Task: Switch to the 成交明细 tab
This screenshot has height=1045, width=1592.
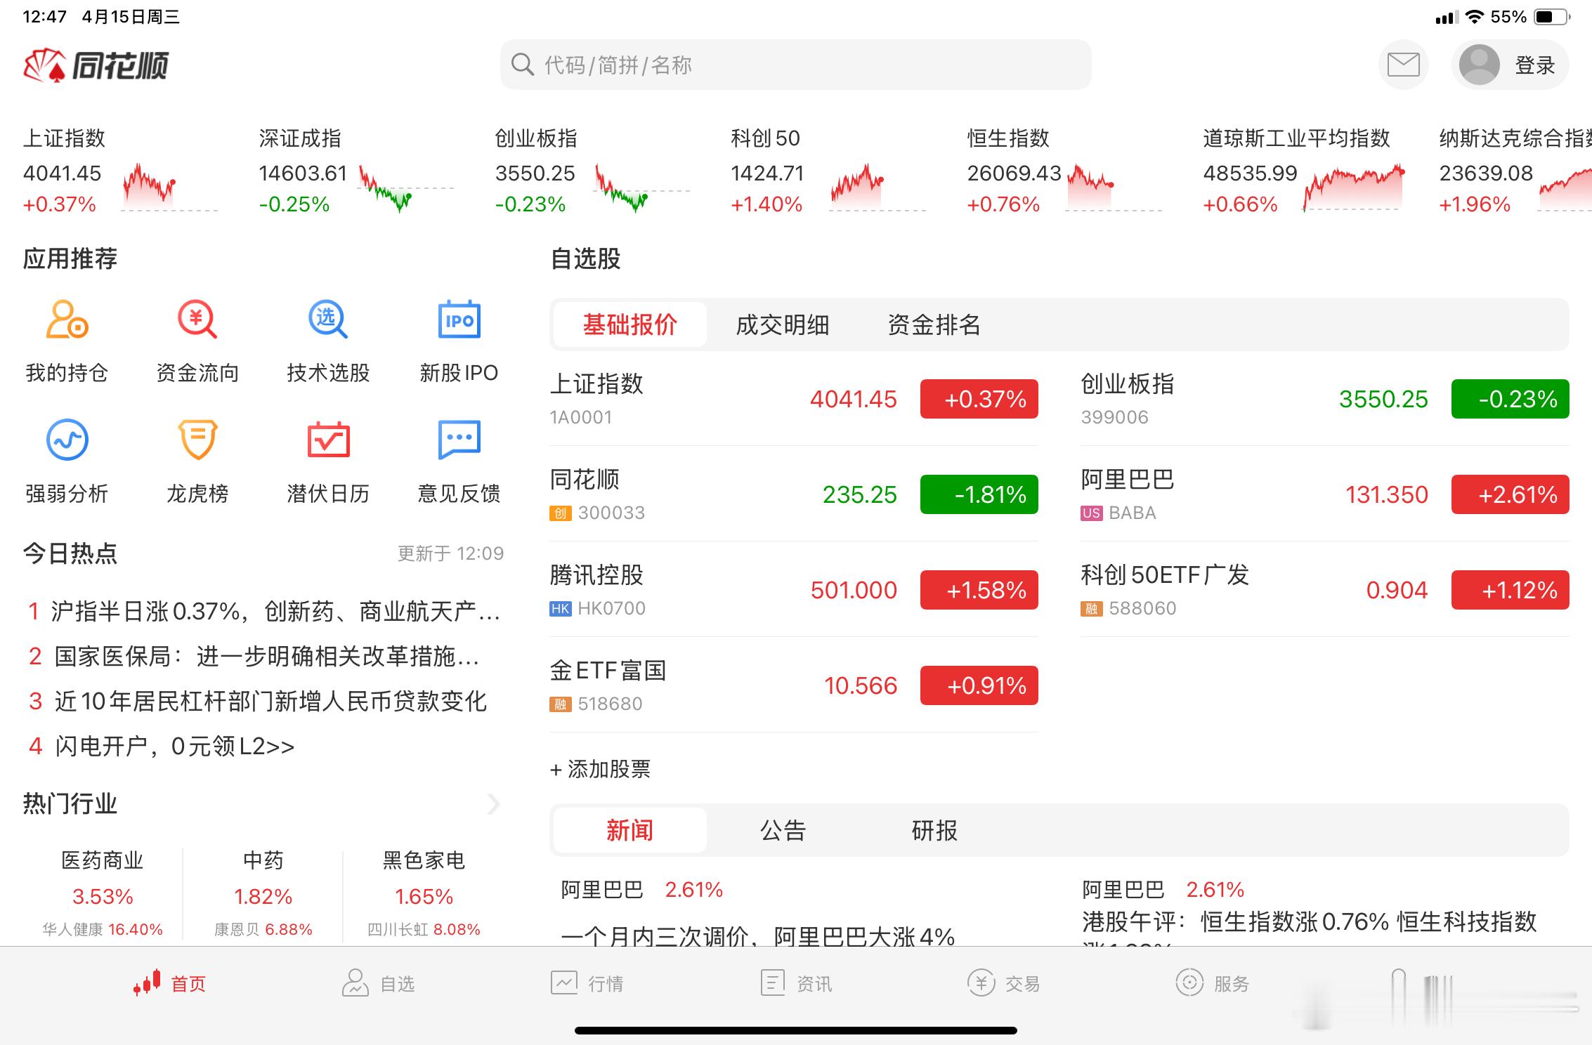Action: pyautogui.click(x=783, y=325)
